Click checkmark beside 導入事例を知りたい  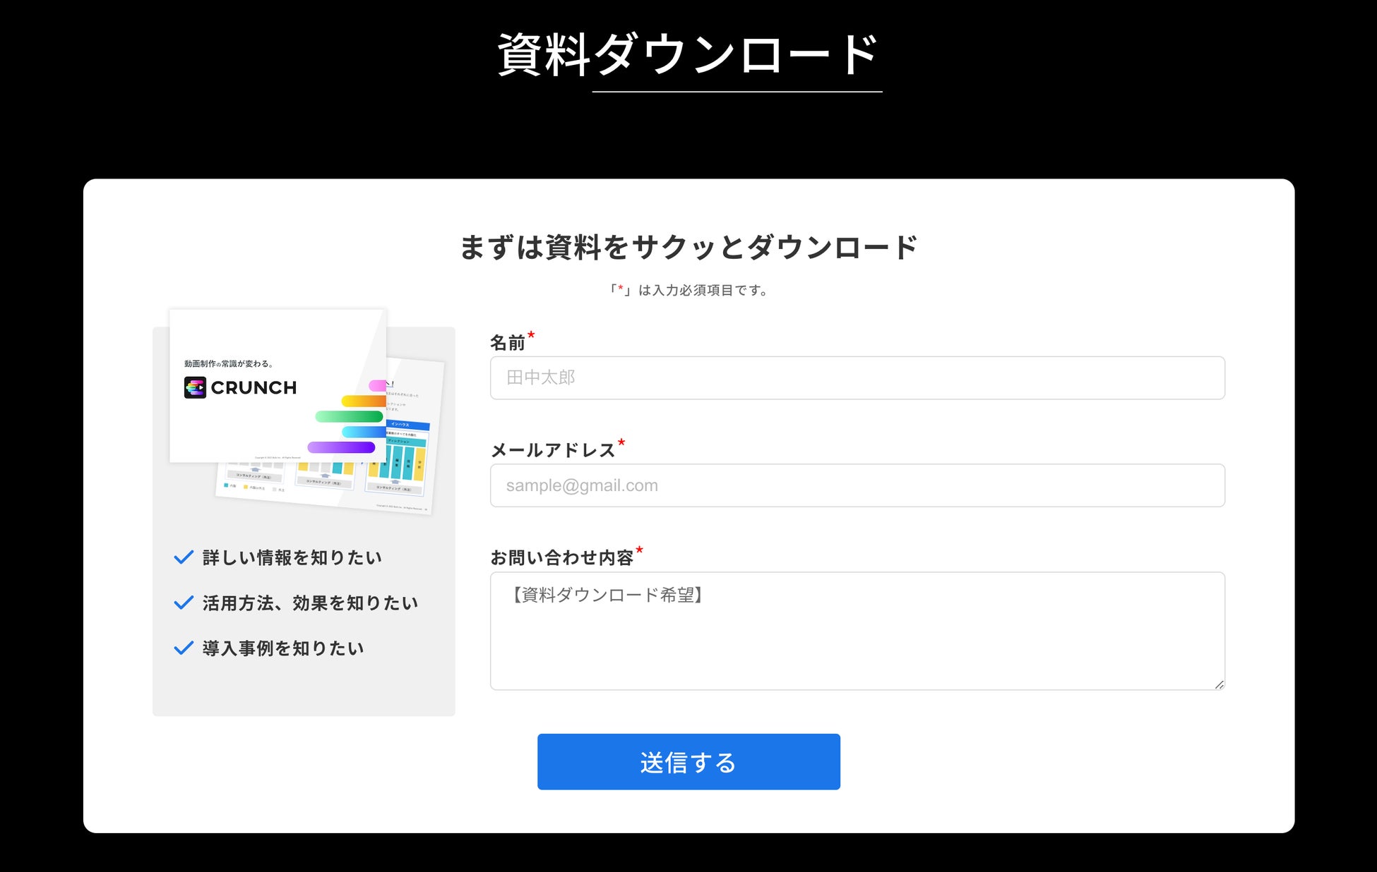pyautogui.click(x=184, y=648)
